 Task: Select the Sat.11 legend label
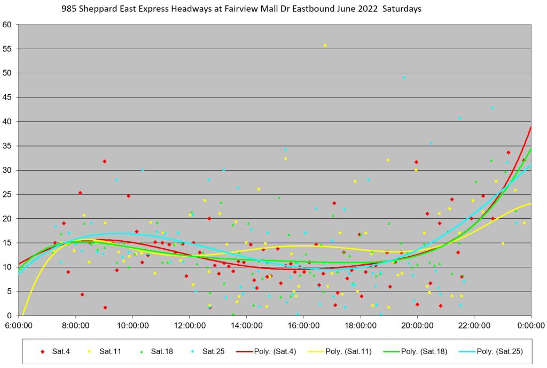coord(109,351)
